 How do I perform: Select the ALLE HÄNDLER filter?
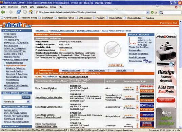click(x=50, y=77)
